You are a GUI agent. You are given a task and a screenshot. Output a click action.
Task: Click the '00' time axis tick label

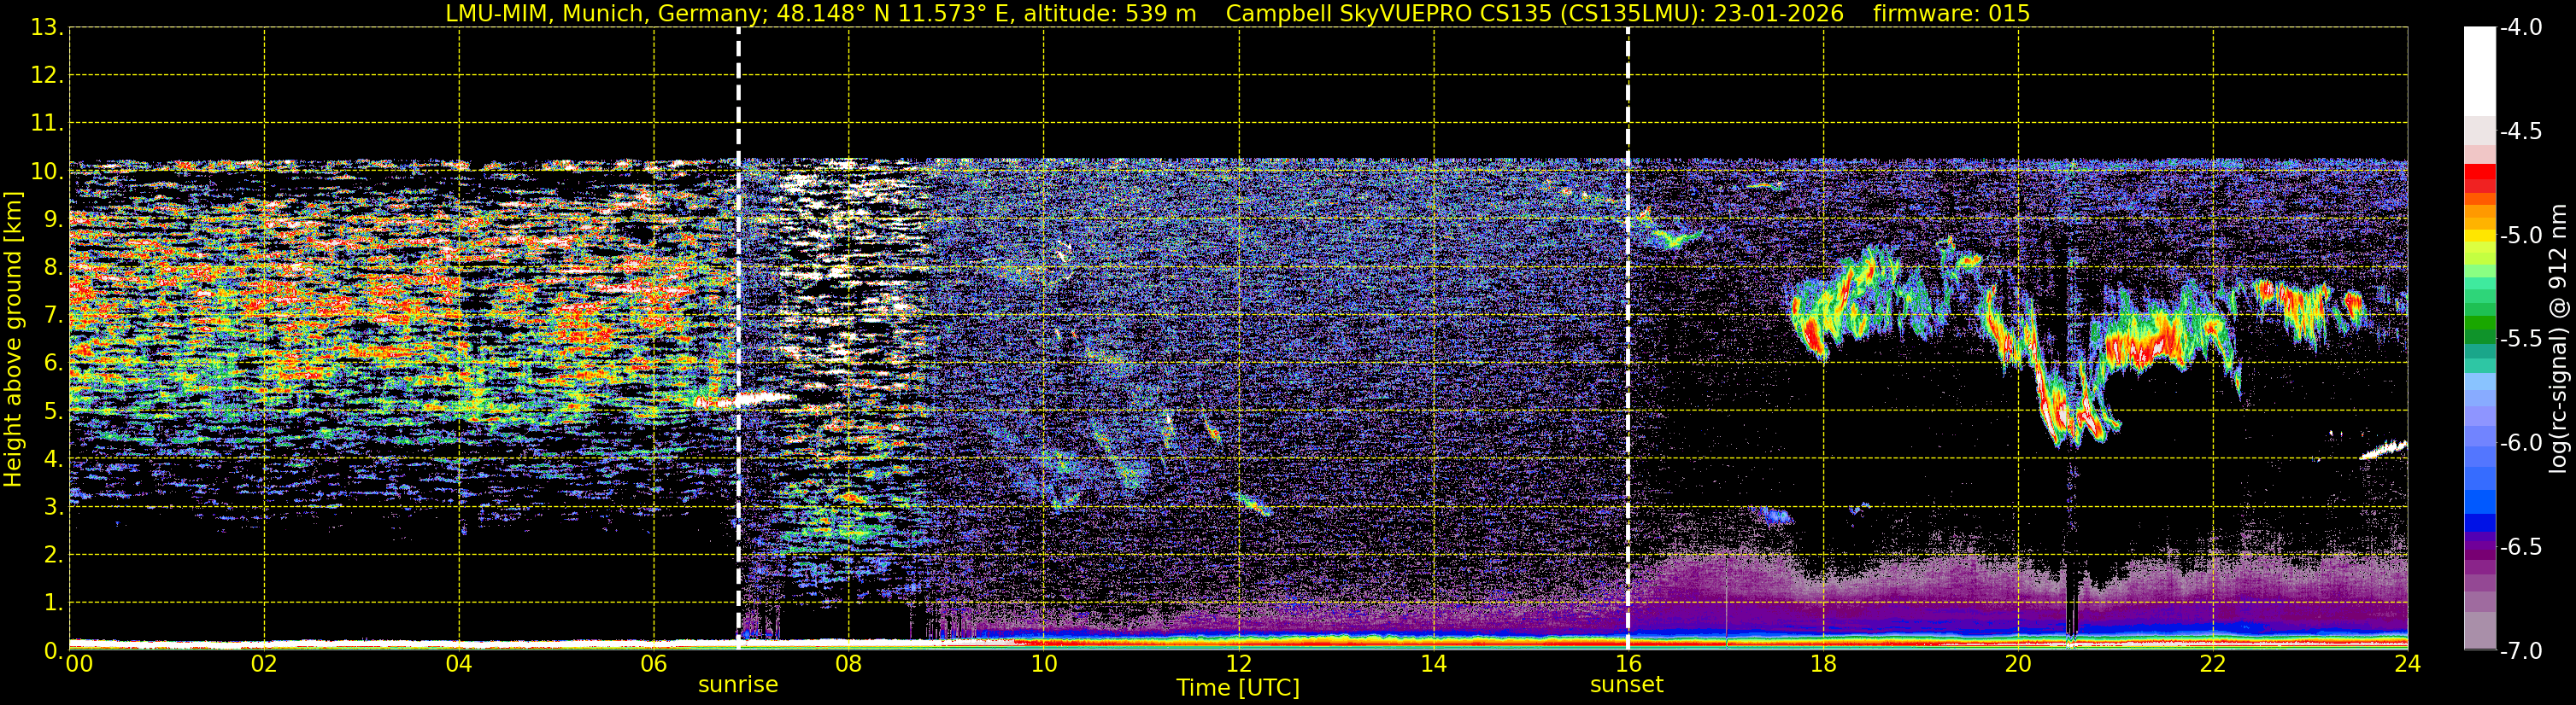point(79,664)
